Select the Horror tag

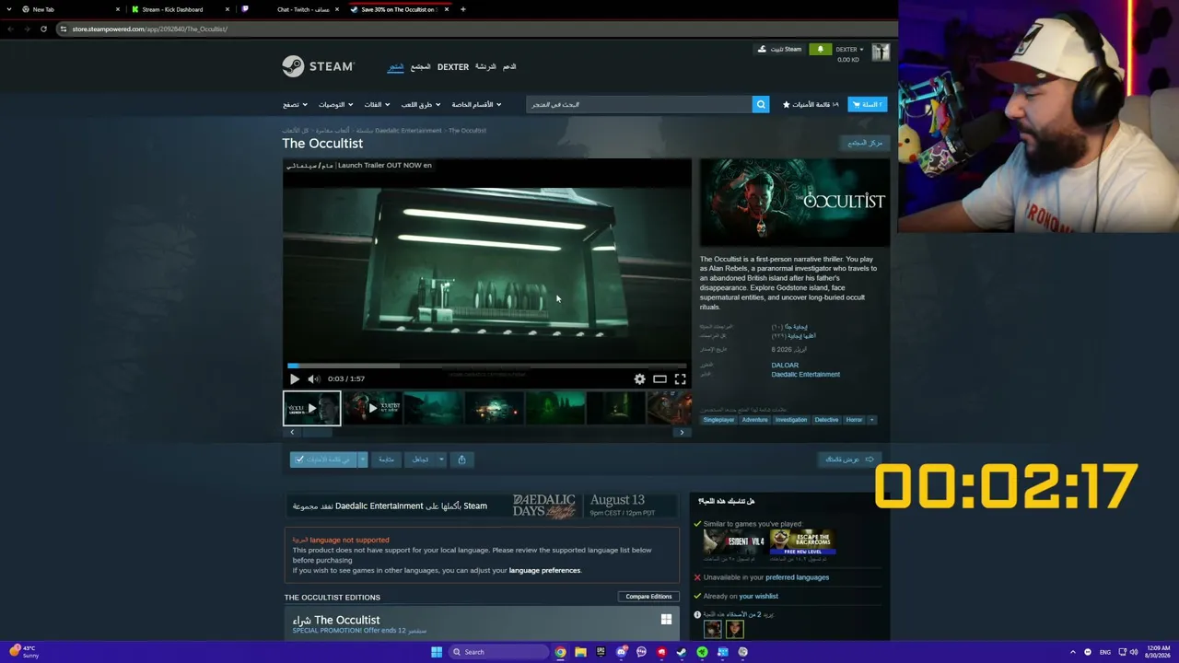(x=854, y=420)
